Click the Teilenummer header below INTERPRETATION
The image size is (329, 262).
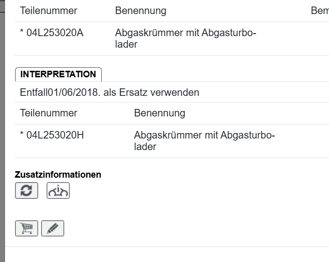[x=49, y=113]
